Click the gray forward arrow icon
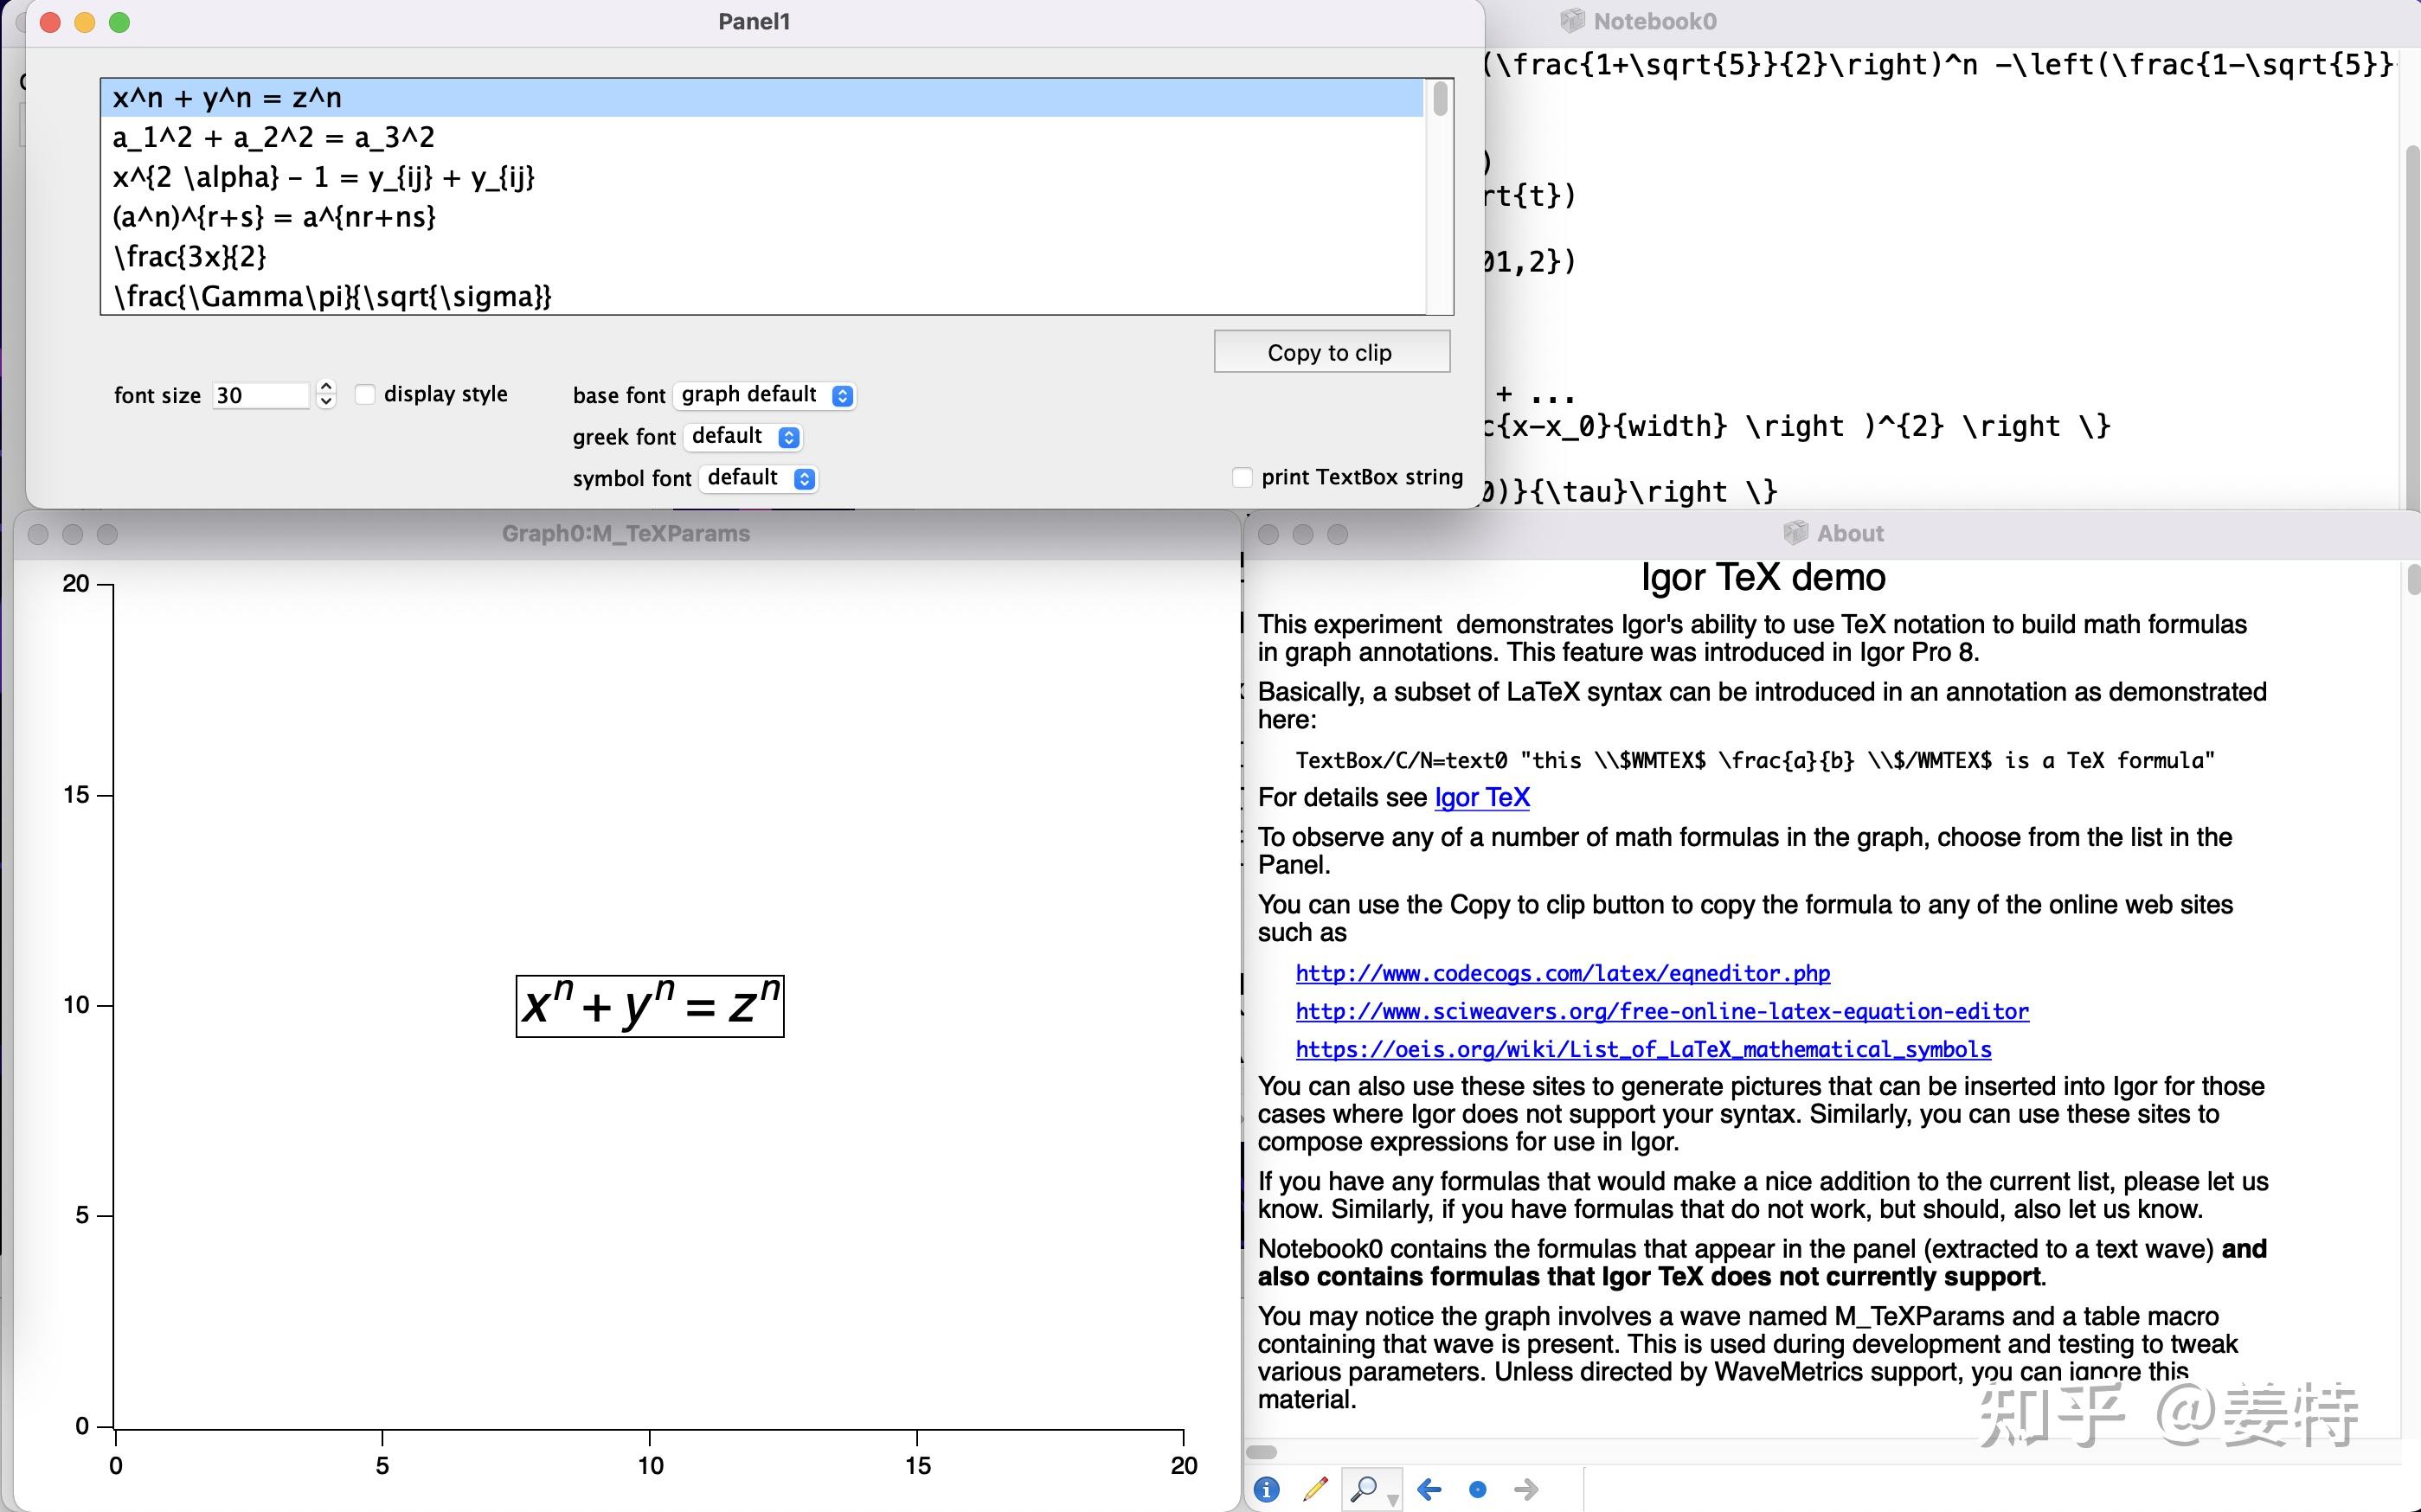Screen dimensions: 2421x1512 [x=1526, y=1489]
